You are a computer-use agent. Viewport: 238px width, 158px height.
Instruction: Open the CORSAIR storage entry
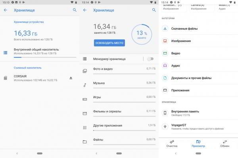pyautogui.click(x=40, y=78)
